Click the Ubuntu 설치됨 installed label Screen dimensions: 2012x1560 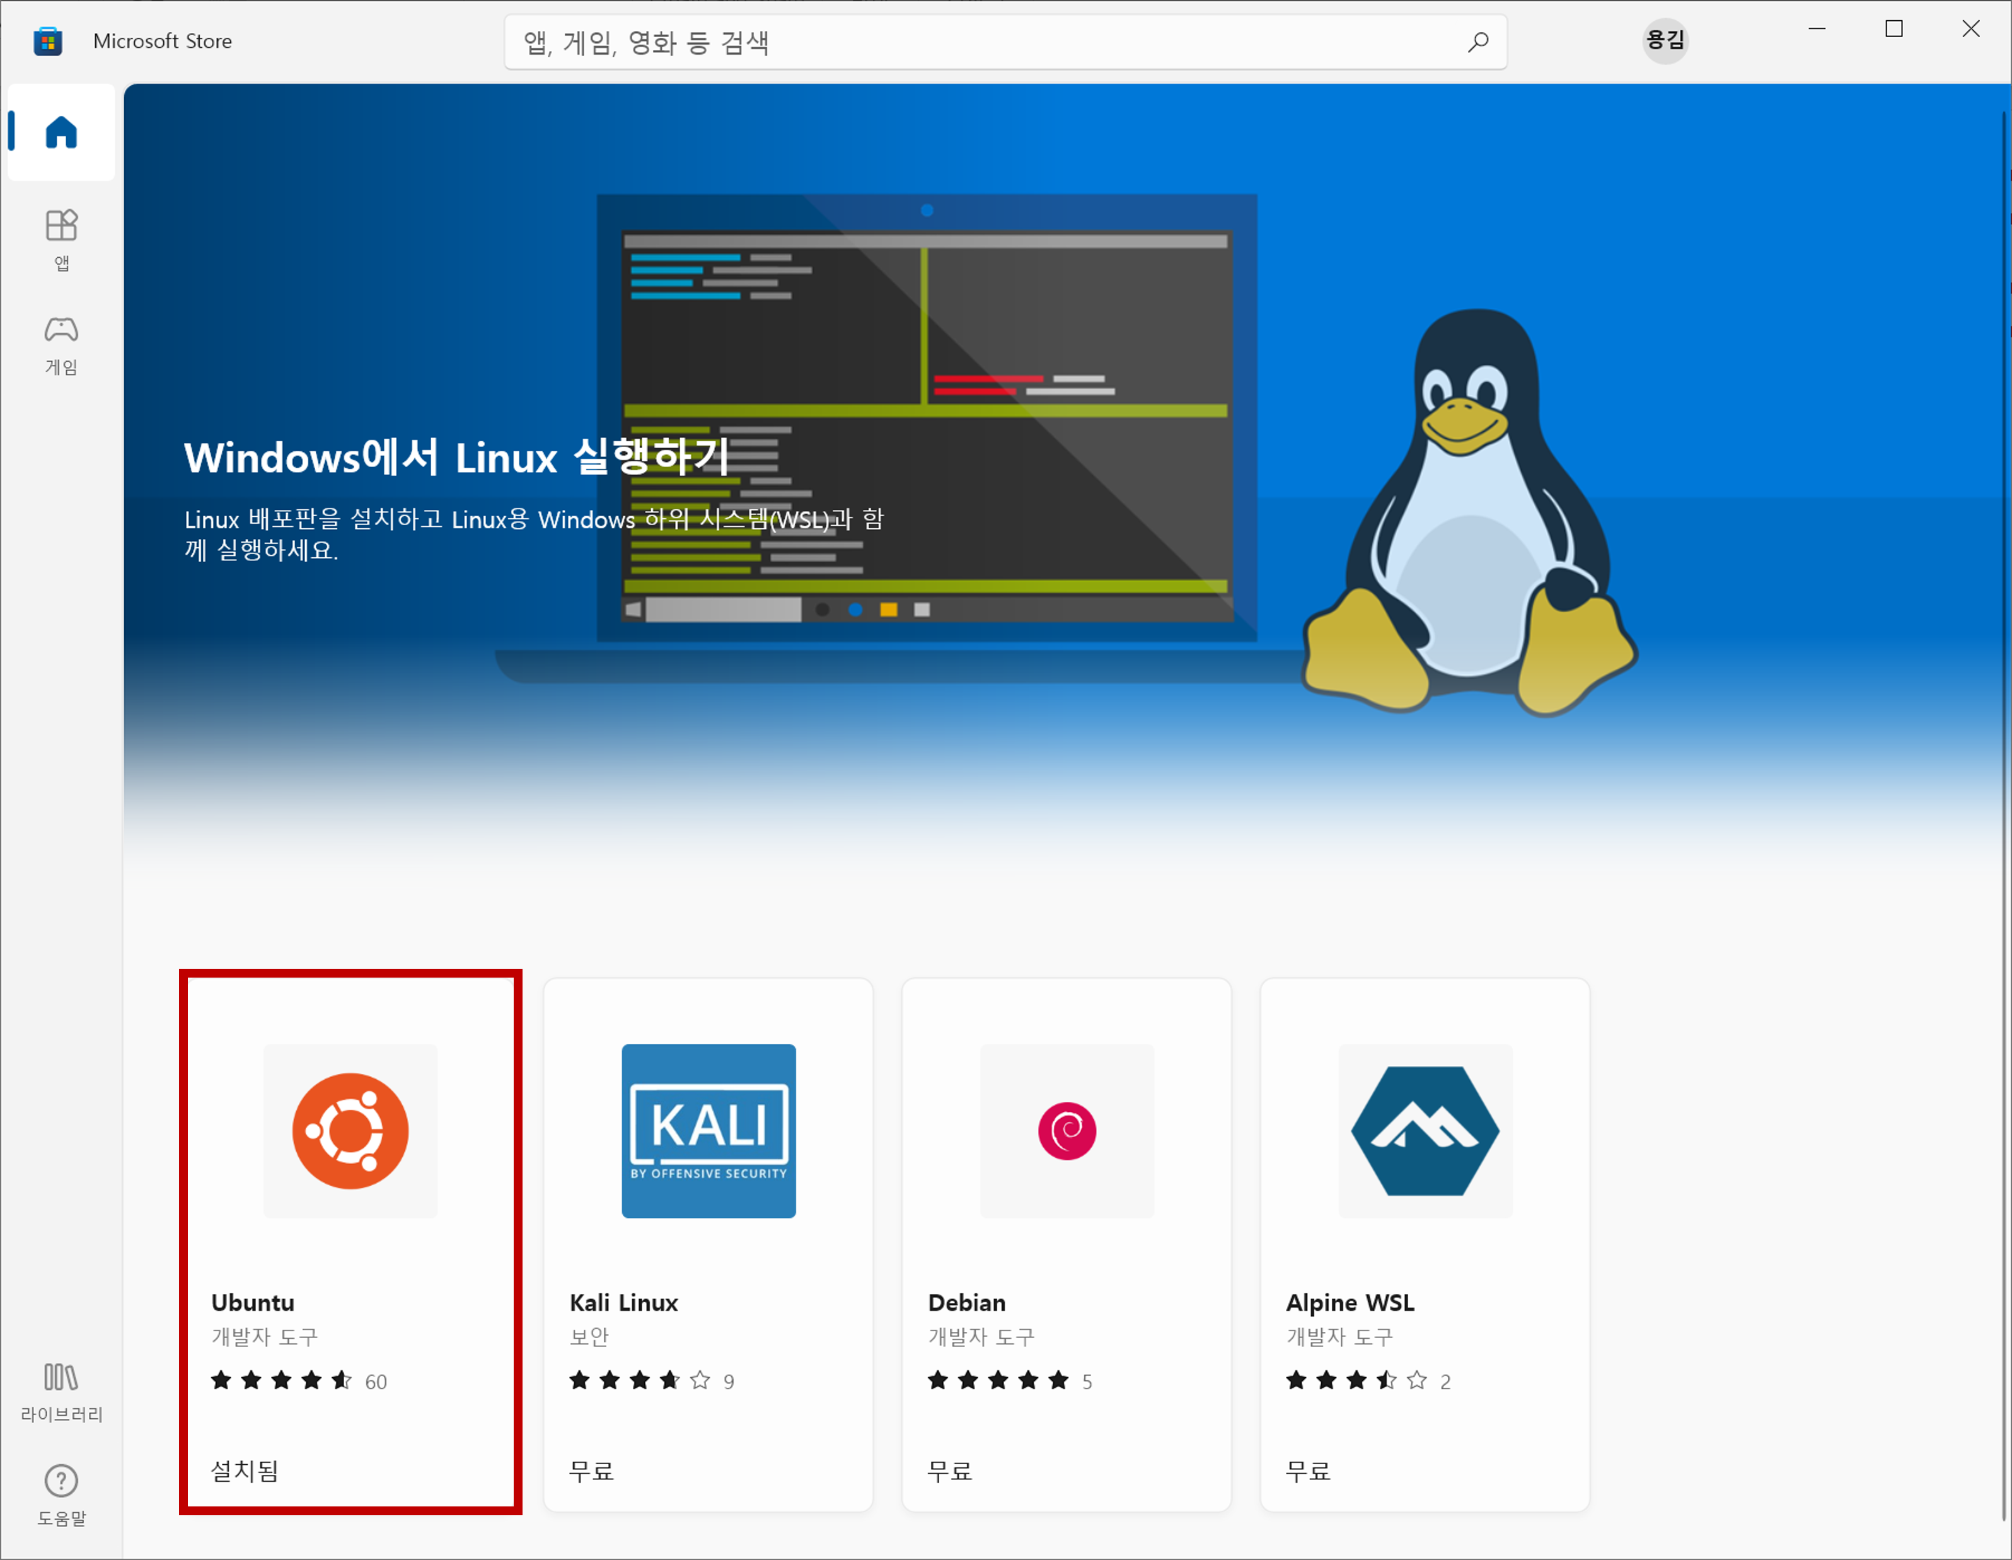coord(244,1470)
